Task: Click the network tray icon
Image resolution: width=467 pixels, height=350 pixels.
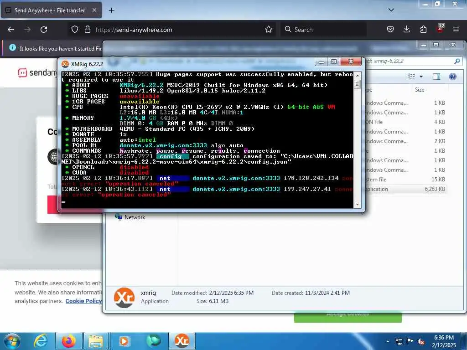Action: pos(399,341)
